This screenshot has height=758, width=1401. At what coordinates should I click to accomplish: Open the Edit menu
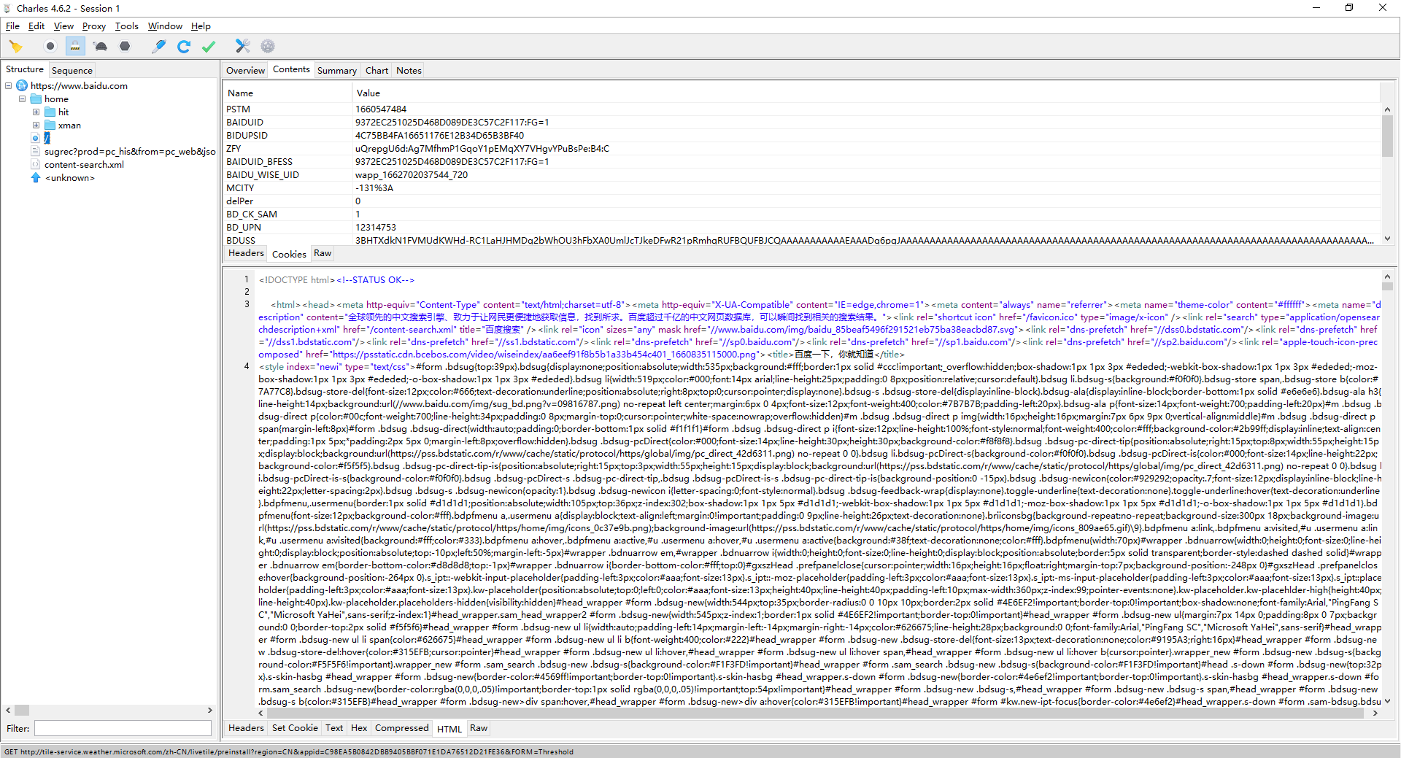pos(36,26)
